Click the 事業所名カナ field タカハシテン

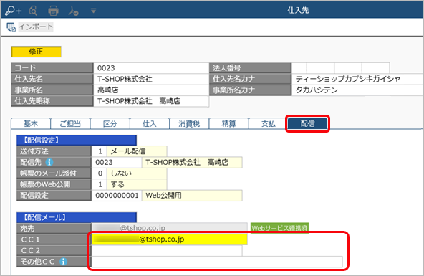[x=358, y=90]
